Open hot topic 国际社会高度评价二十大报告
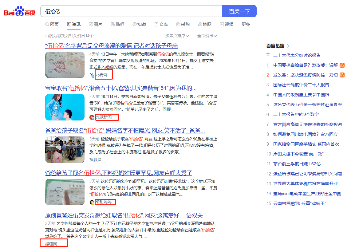Image resolution: width=359 pixels, height=252 pixels. 301,85
